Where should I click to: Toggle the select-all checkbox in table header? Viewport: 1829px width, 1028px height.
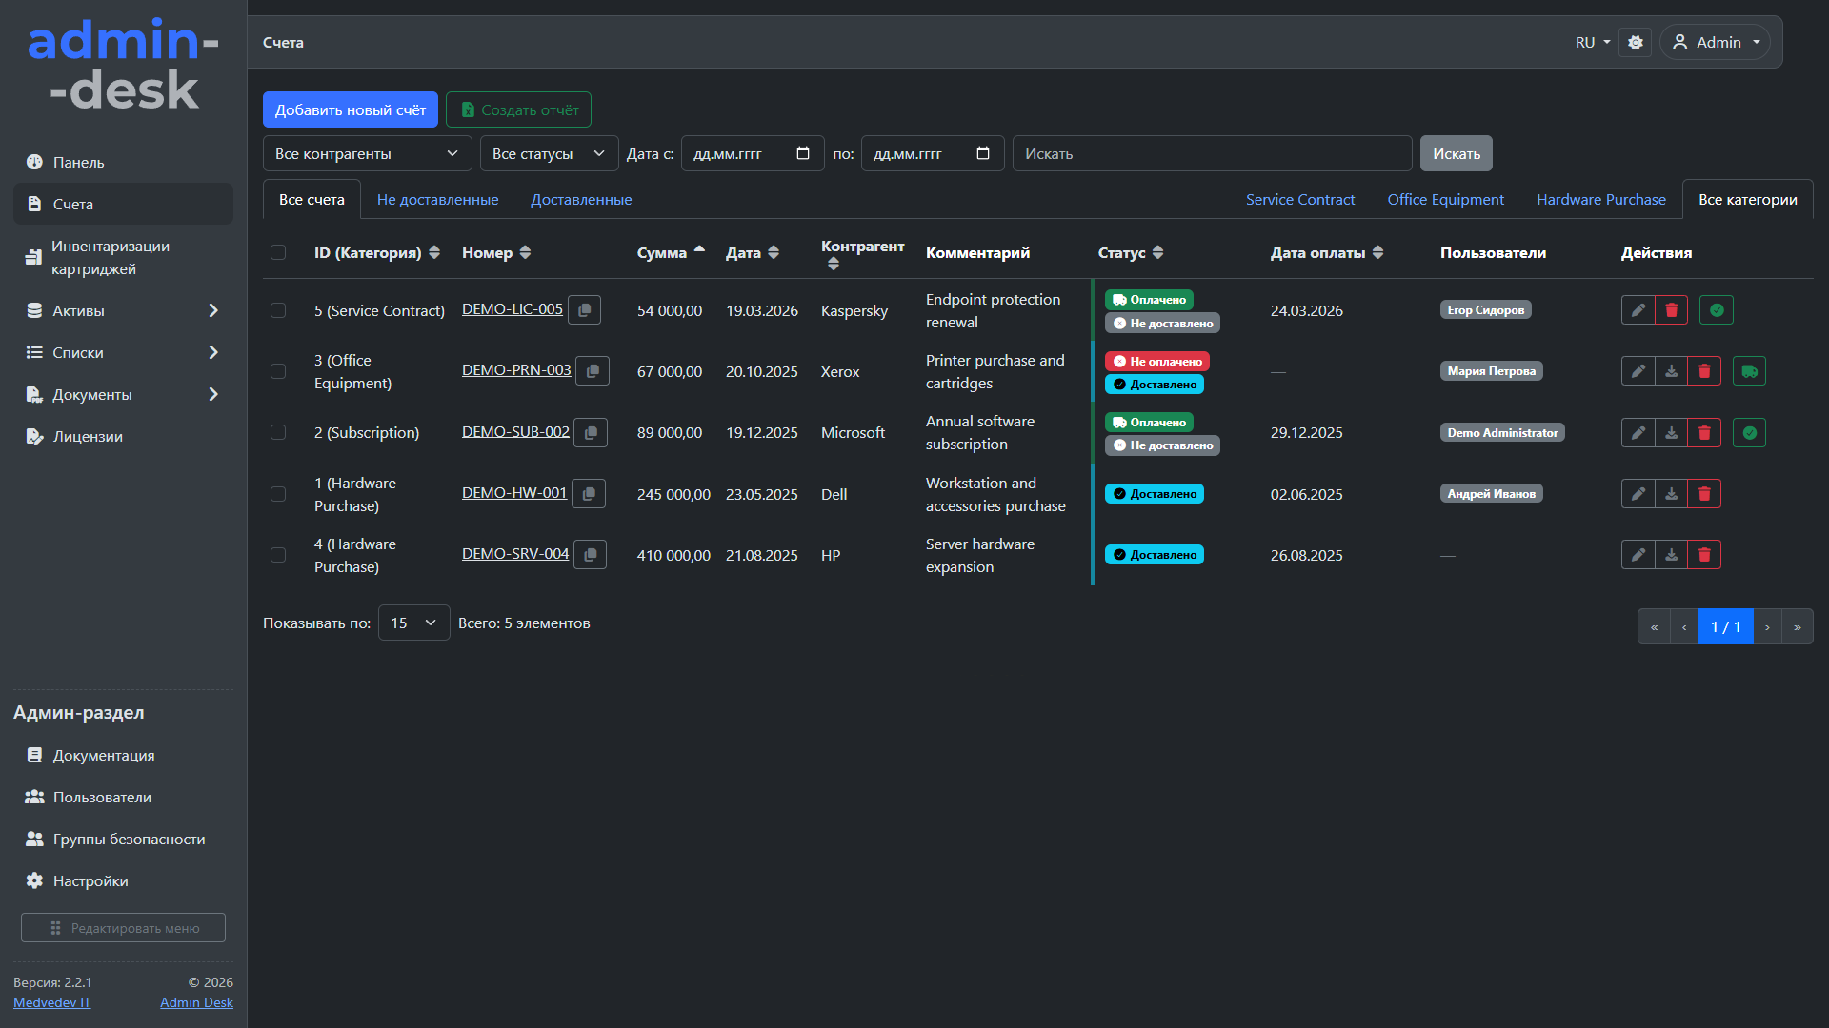coord(278,252)
